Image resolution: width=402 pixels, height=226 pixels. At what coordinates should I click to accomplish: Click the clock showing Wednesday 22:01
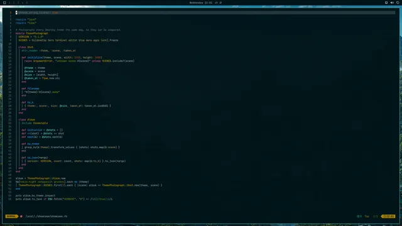[x=201, y=3]
